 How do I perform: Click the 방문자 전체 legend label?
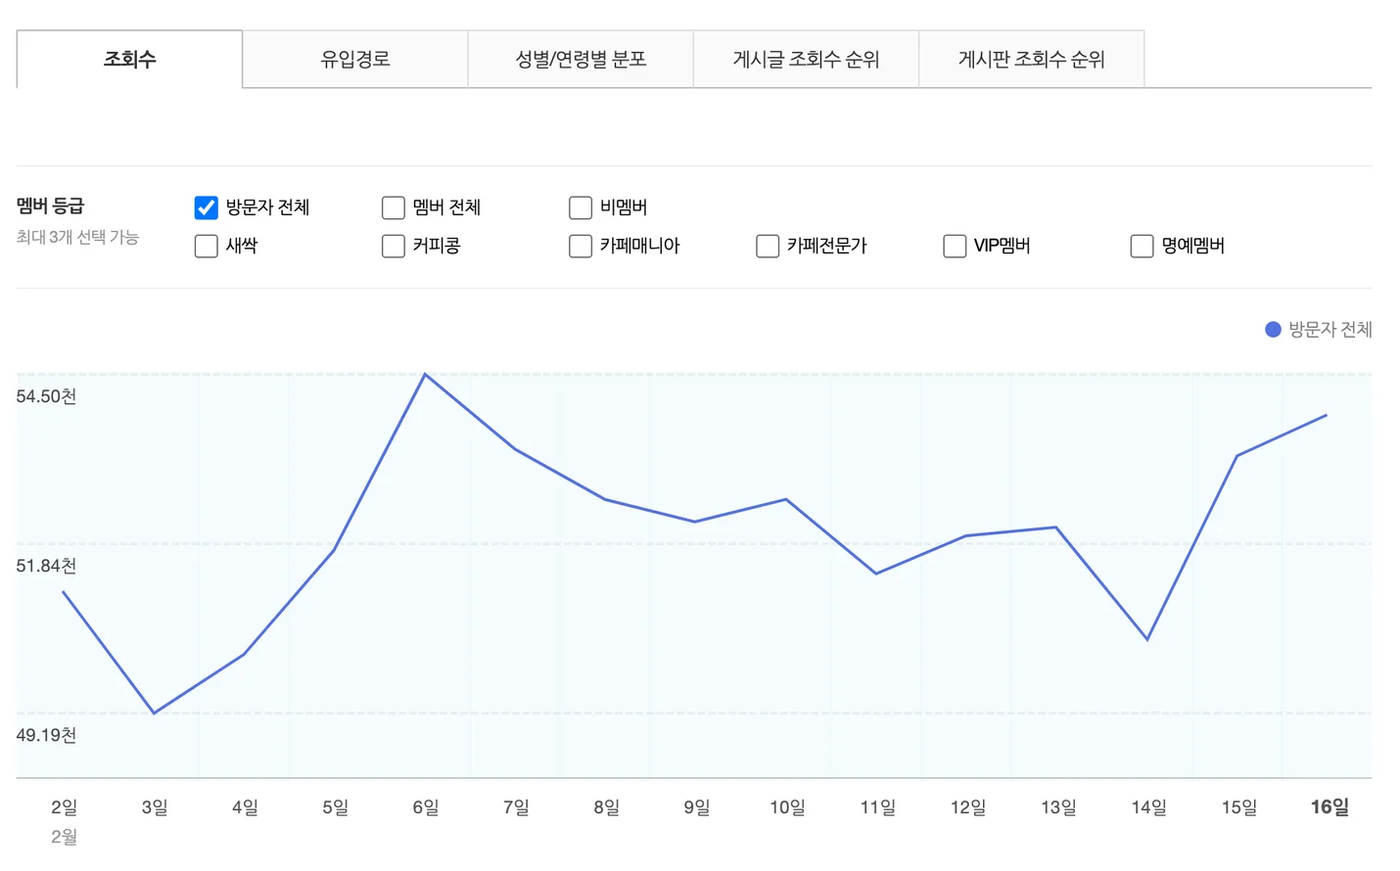tap(1330, 330)
